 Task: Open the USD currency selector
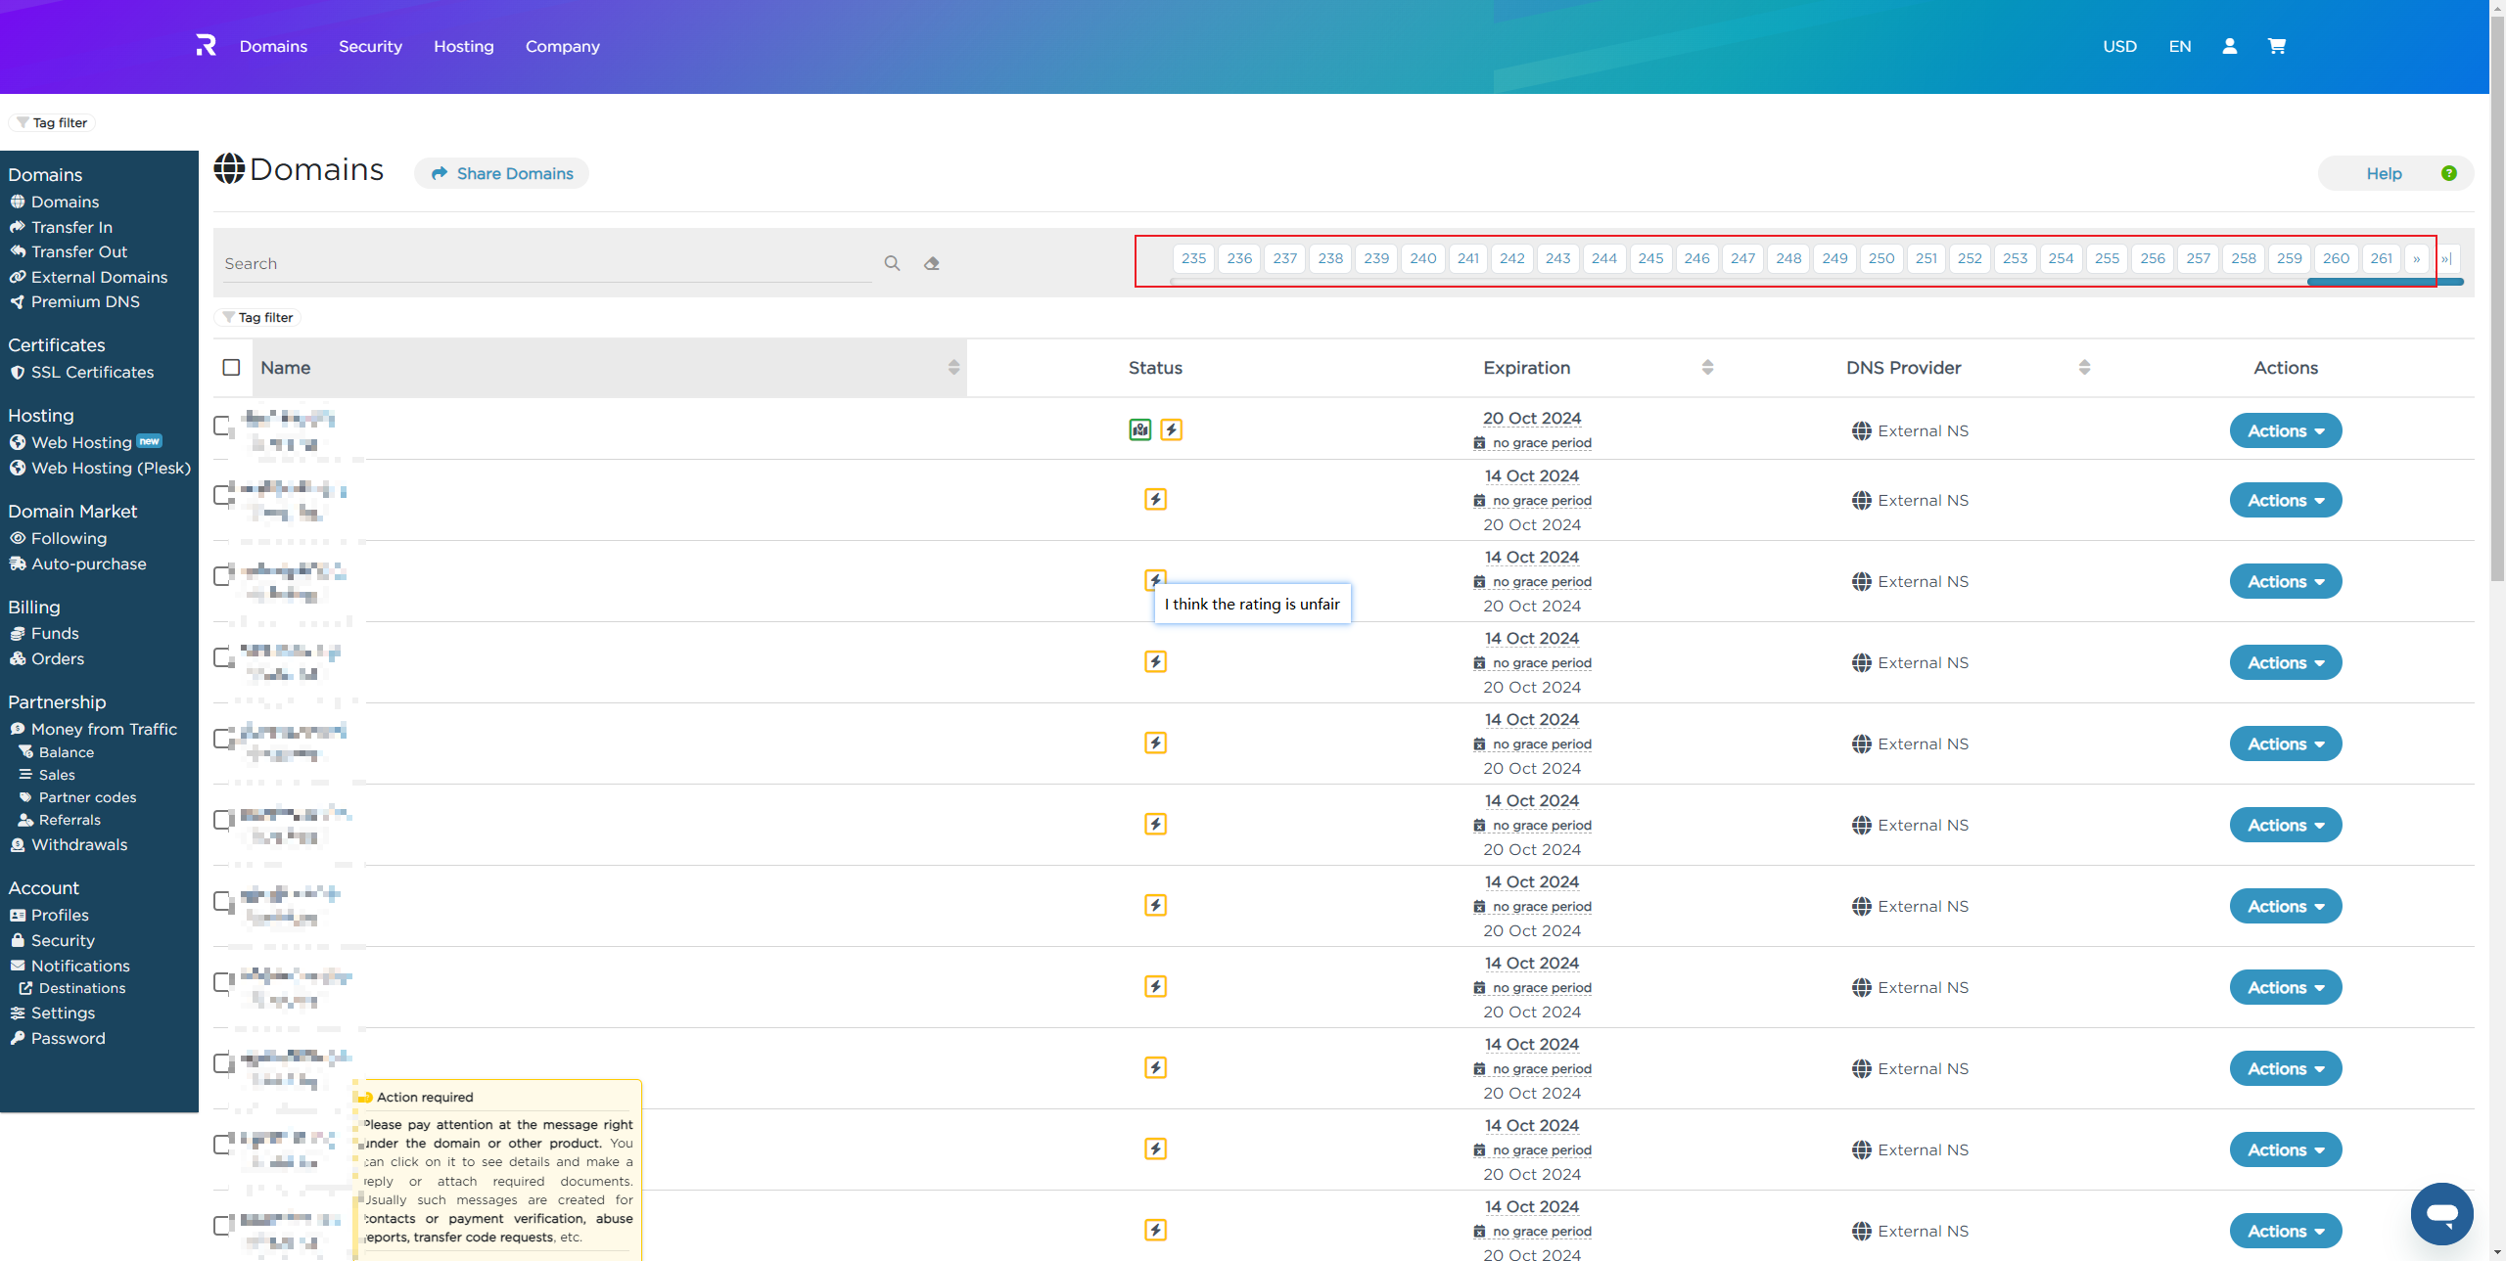tap(2119, 46)
